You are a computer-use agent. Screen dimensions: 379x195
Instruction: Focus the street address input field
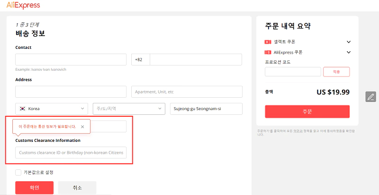coord(71,92)
